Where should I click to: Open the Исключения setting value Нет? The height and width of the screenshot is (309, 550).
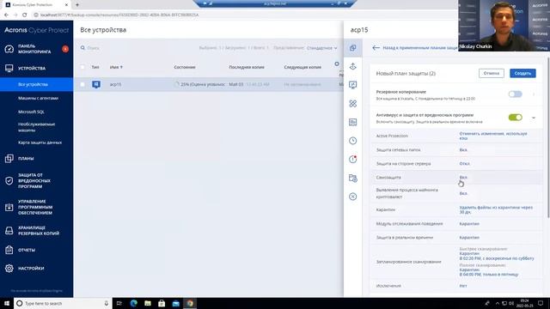coord(463,286)
